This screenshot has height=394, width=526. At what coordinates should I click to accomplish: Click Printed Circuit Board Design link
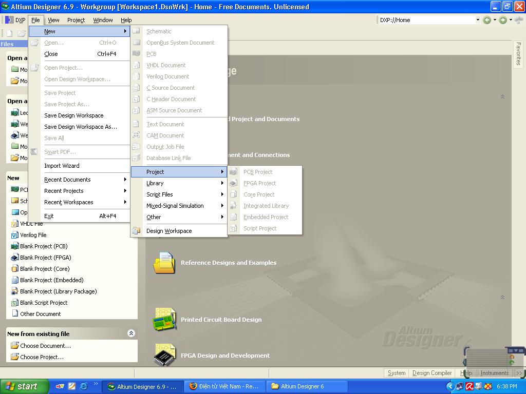pos(221,320)
